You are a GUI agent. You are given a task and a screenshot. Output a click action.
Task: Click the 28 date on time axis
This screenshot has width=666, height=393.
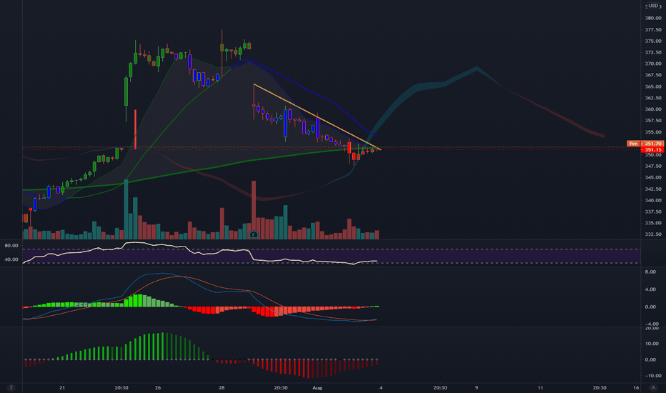pyautogui.click(x=222, y=387)
